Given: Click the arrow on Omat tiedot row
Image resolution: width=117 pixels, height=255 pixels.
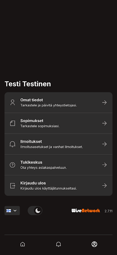Looking at the screenshot, I should (x=104, y=102).
